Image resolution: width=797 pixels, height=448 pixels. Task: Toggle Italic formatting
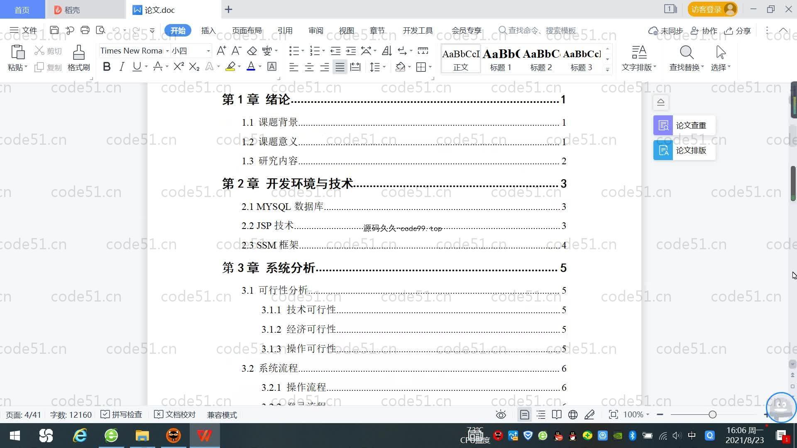click(x=122, y=67)
